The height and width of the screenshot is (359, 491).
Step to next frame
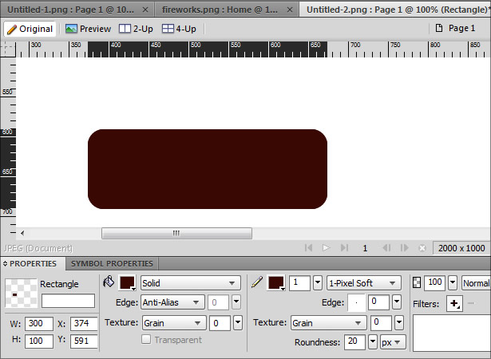[x=404, y=248]
